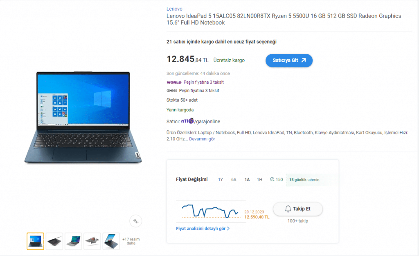This screenshot has height=256, width=419.
Task: Select the 6A price period tab
Action: click(x=234, y=180)
